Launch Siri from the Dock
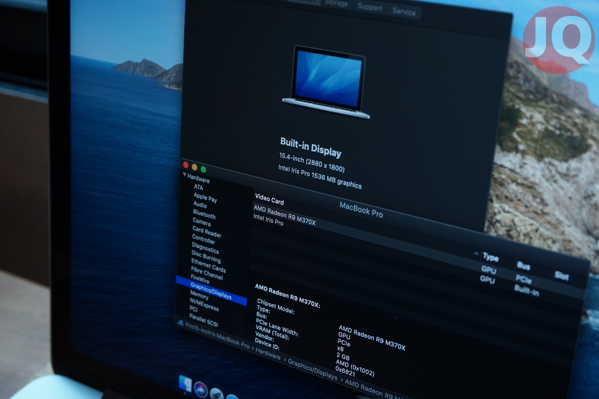Image resolution: width=599 pixels, height=399 pixels. point(201,389)
